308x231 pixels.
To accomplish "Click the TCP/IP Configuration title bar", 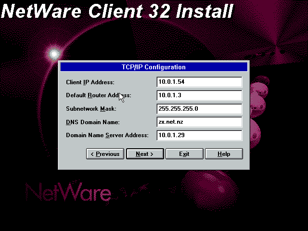I will pos(154,67).
